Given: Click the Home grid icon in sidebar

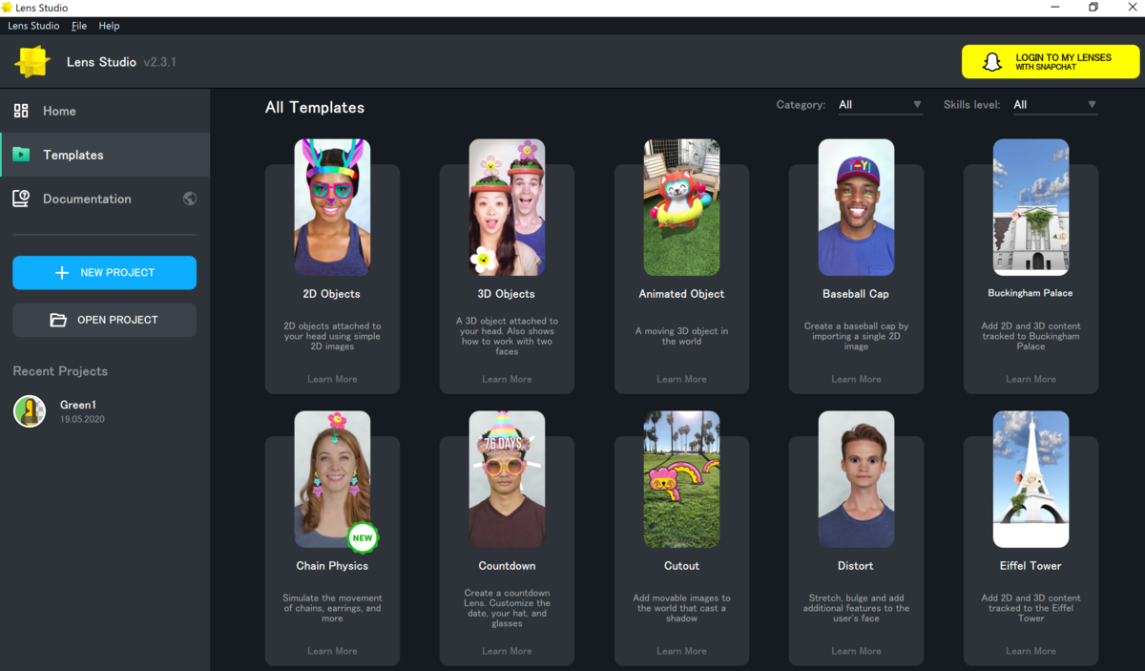Looking at the screenshot, I should 21,111.
